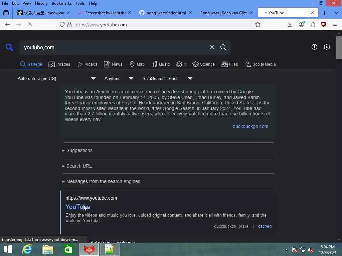Open Firefox View icon
The width and height of the screenshot is (342, 256).
6,13
